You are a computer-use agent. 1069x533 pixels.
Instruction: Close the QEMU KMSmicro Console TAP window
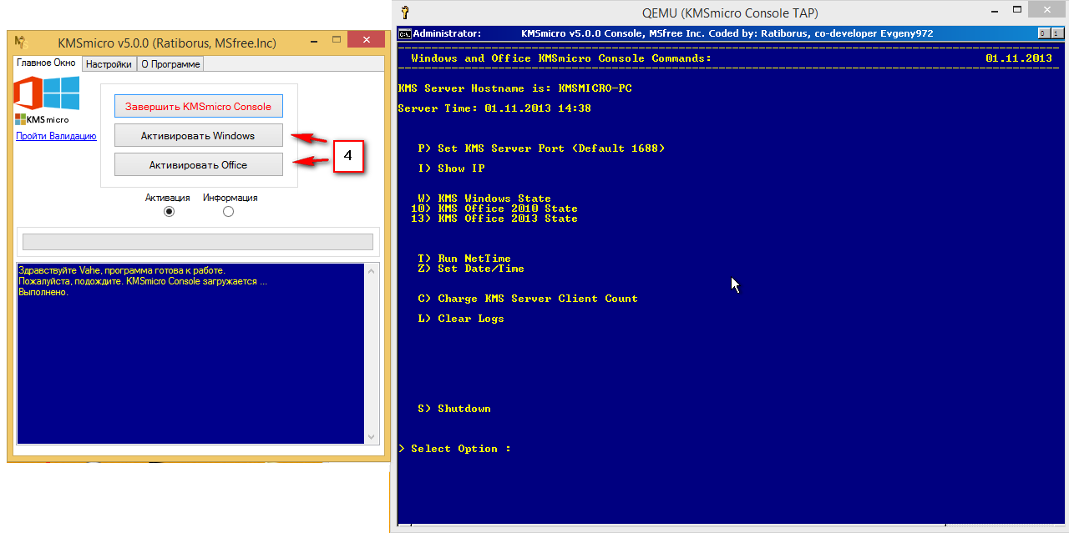[1047, 10]
